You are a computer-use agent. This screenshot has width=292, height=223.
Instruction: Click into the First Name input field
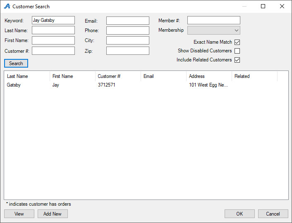53,40
